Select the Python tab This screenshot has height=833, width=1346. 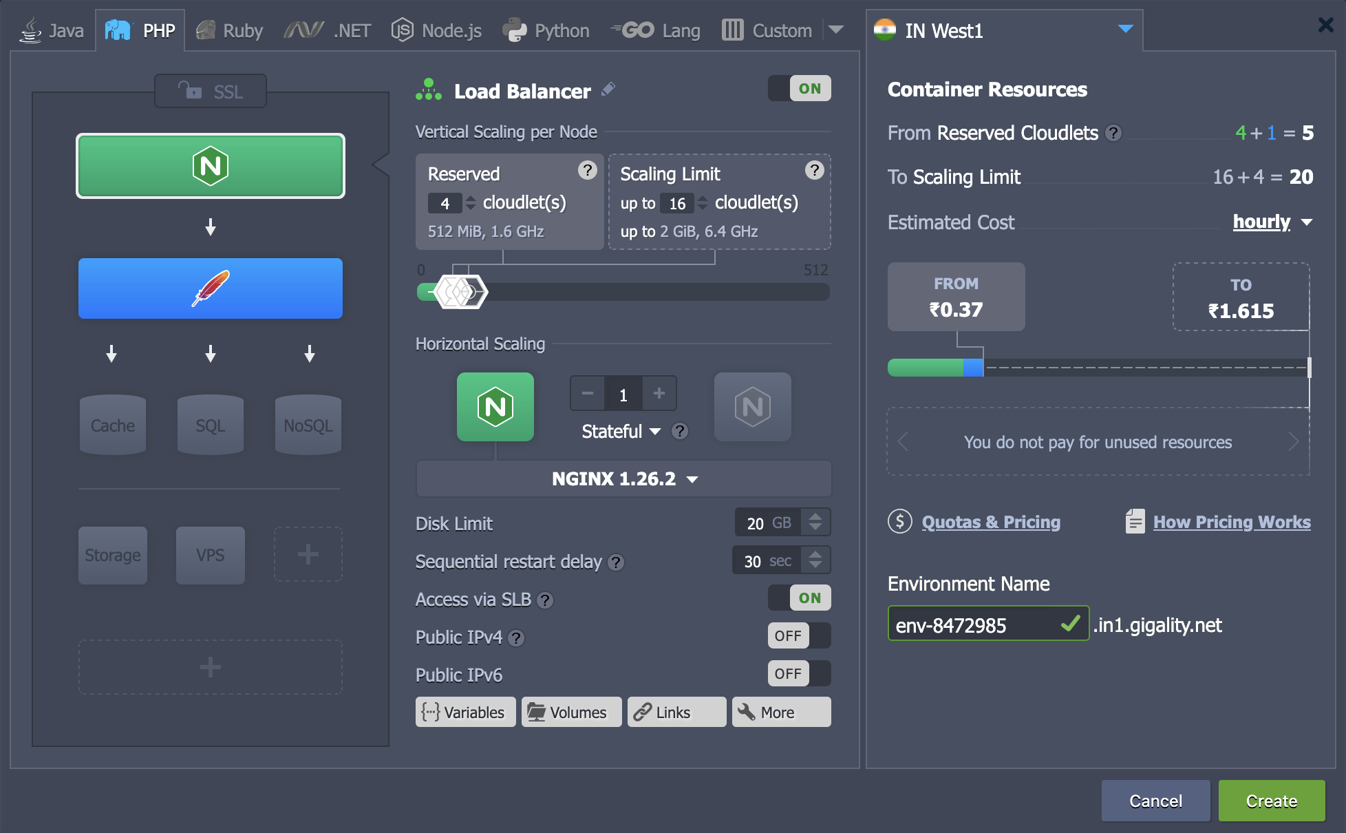tap(546, 30)
